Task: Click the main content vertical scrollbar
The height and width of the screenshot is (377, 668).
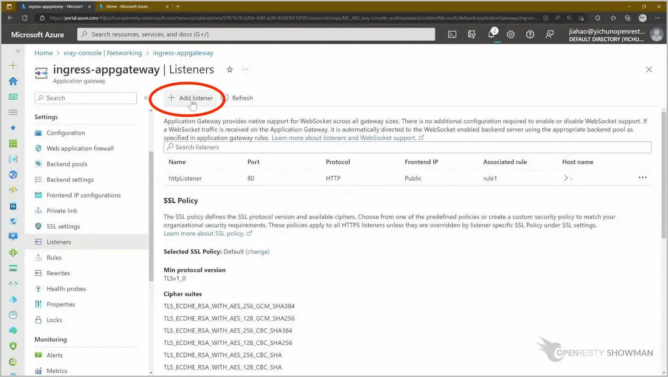Action: click(664, 174)
